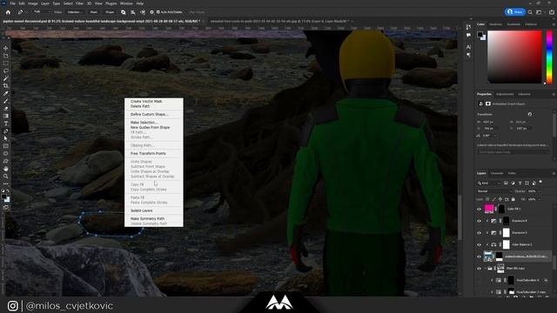Click the Selection... button in options bar
Screen dimensions: 557x313
click(x=75, y=12)
